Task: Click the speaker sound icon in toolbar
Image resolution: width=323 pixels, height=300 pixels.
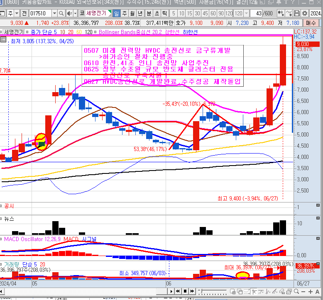Action: [69, 14]
